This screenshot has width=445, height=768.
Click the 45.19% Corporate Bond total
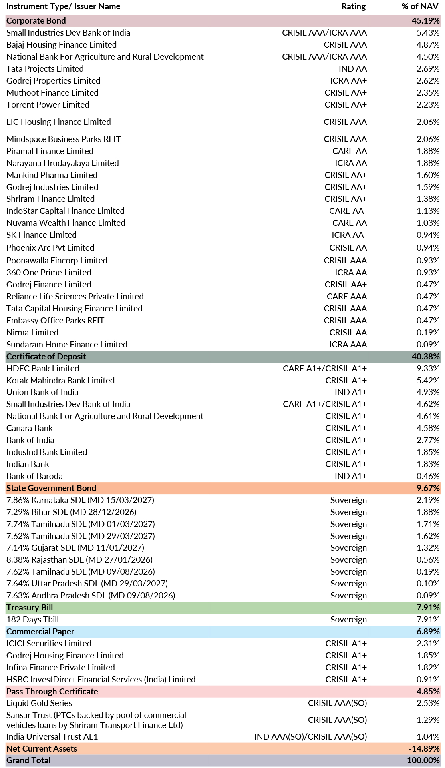pos(425,21)
